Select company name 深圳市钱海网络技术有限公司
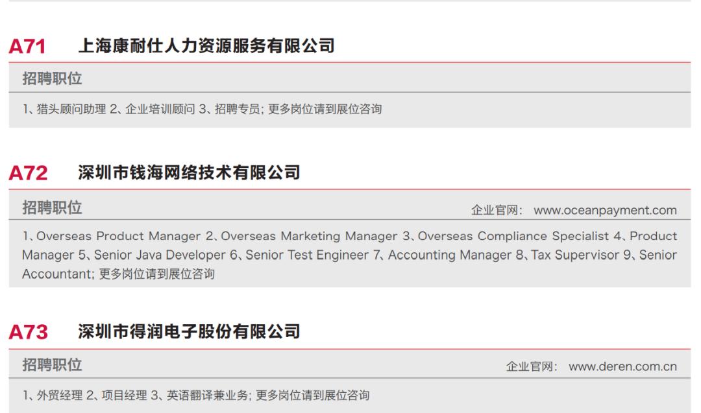The height and width of the screenshot is (413, 701). [189, 172]
